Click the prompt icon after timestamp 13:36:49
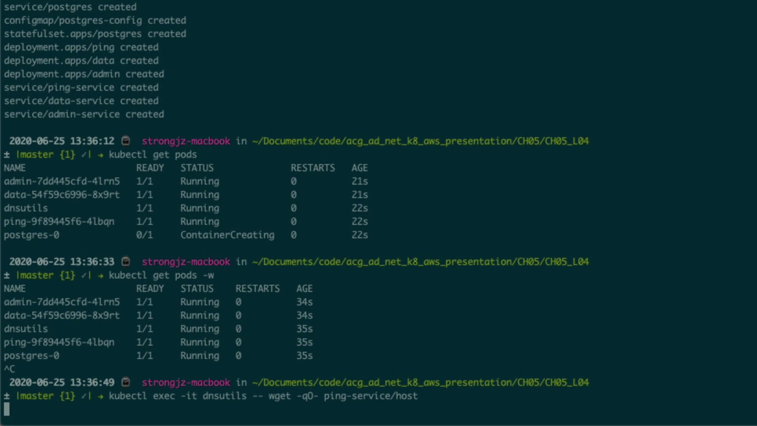The height and width of the screenshot is (426, 757). [126, 382]
